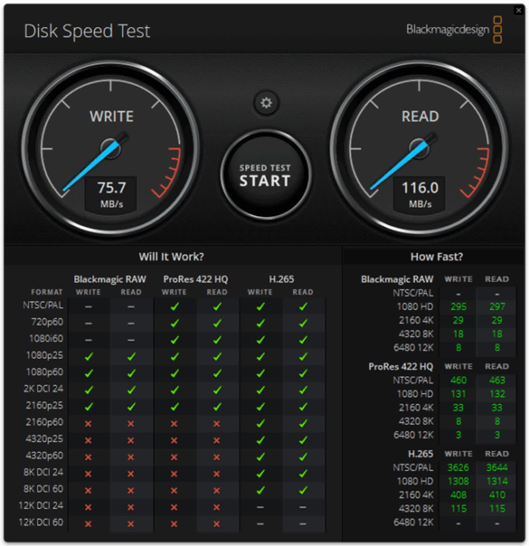This screenshot has height=546, width=529.
Task: Click H.265 read checkmark for 4320p60
Action: pos(303,457)
